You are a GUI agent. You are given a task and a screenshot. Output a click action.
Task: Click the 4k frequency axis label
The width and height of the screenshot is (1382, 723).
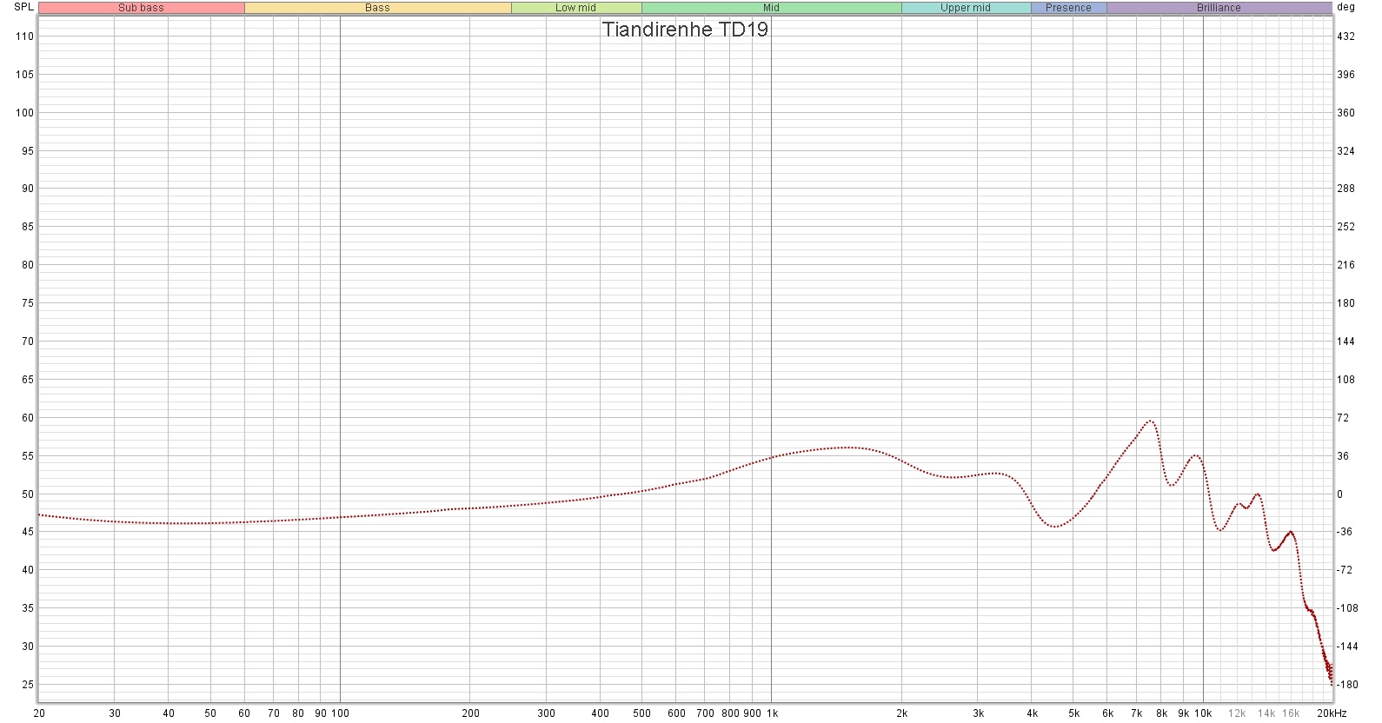(1032, 713)
